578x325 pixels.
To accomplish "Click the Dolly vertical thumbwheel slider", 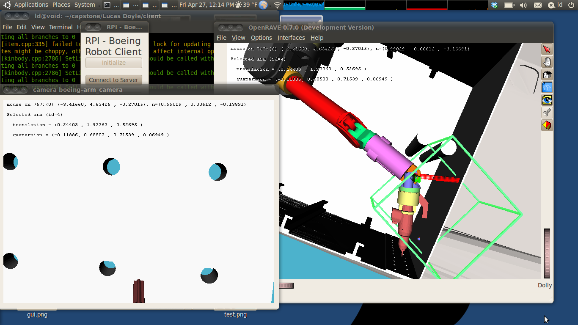I will 547,253.
